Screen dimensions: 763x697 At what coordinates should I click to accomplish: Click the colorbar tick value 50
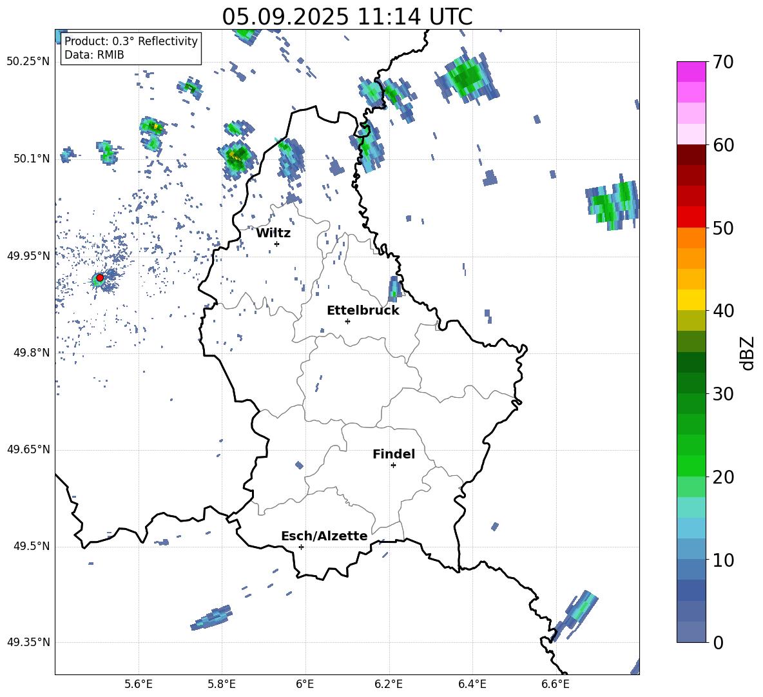tap(723, 228)
